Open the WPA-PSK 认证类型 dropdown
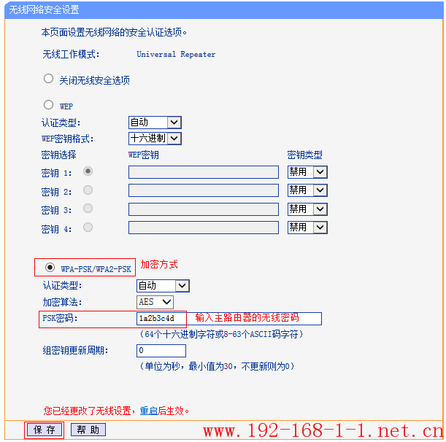This screenshot has width=446, height=442. pos(163,286)
